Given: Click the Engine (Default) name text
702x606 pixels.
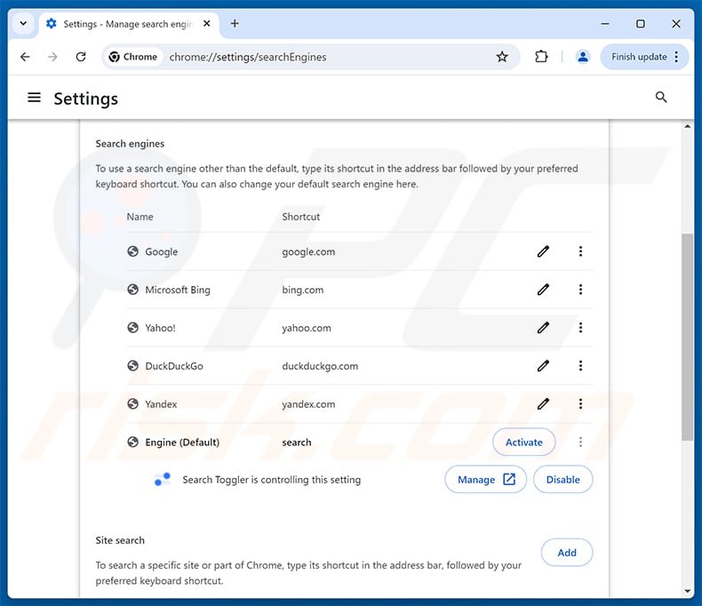Looking at the screenshot, I should point(182,443).
